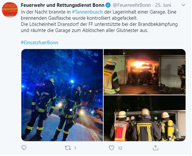Like the tweet via the heart icon
This screenshot has width=192, height=156.
coord(112,148)
